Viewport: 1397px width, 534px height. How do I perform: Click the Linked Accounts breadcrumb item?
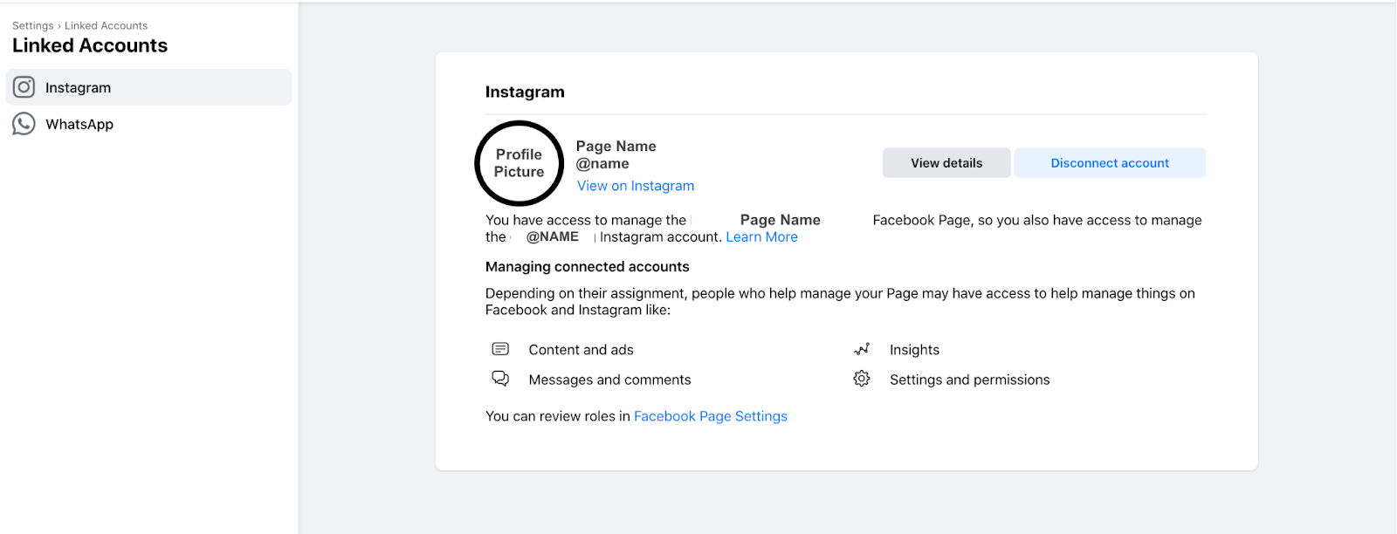tap(106, 26)
